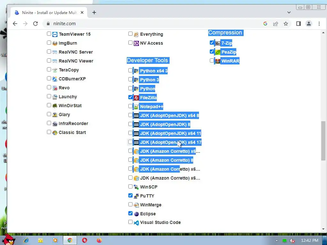Reload the page with refresh icon
Image resolution: width=327 pixels, height=245 pixels.
[35, 24]
